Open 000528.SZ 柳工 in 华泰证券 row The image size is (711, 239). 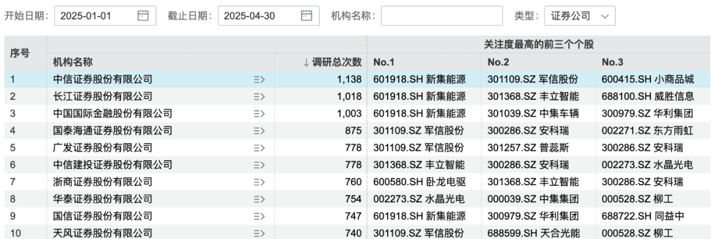(637, 199)
